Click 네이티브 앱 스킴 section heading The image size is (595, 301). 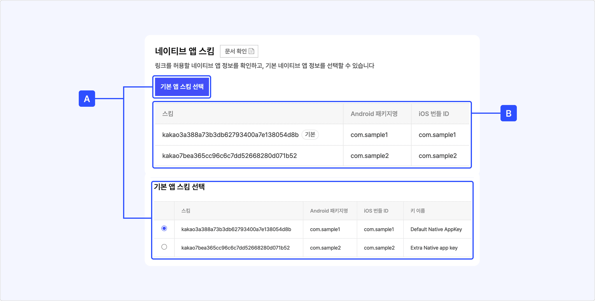[185, 51]
